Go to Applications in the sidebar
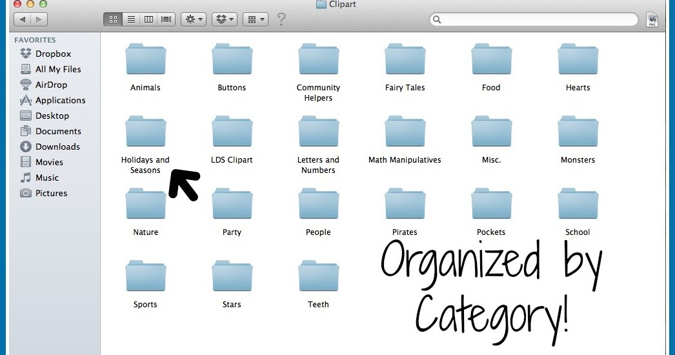 (x=53, y=100)
